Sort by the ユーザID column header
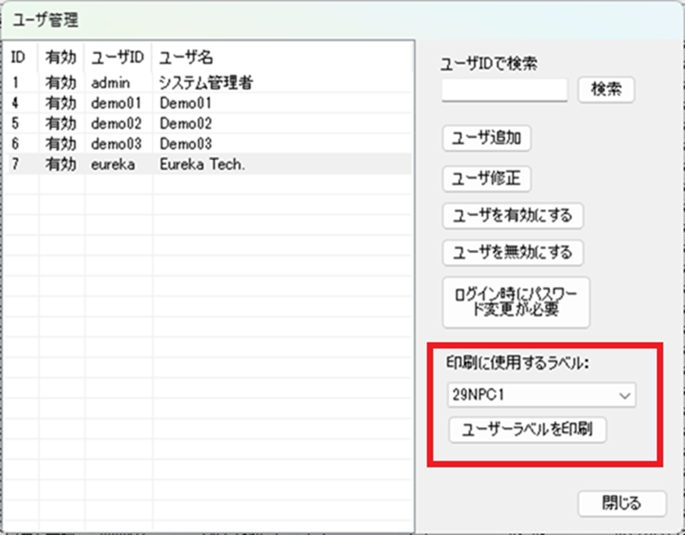 (x=118, y=58)
